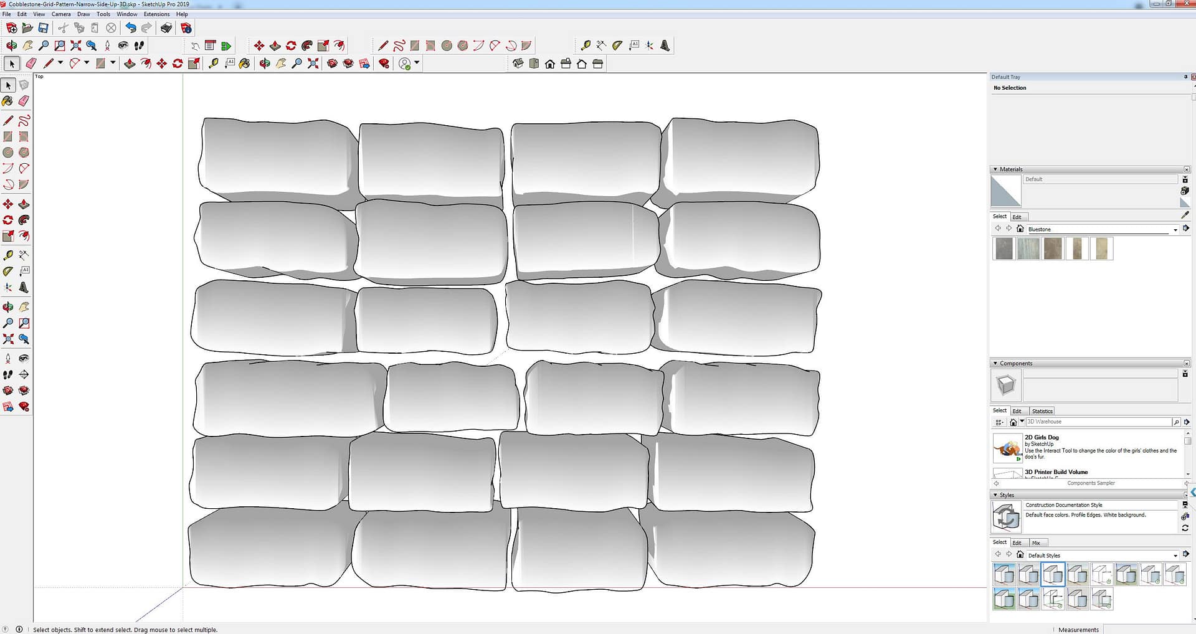
Task: Choose the Zoom Extents tool in left toolbar
Action: (x=8, y=339)
